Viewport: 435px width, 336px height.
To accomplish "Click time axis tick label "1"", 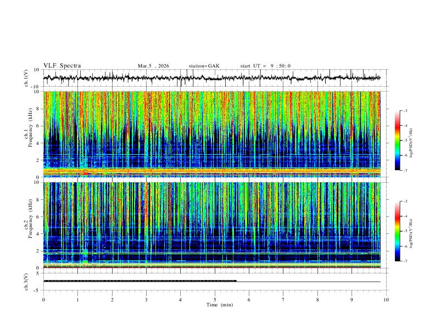I will (x=77, y=300).
